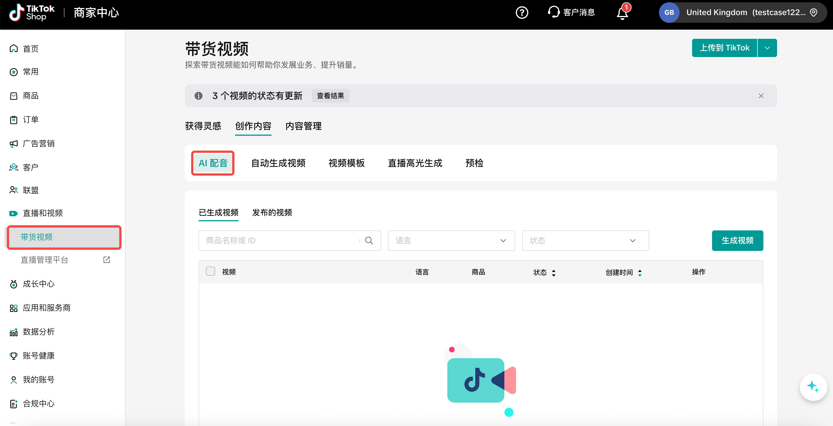This screenshot has height=426, width=833.
Task: Toggle the select-all videos checkbox
Action: tap(210, 271)
